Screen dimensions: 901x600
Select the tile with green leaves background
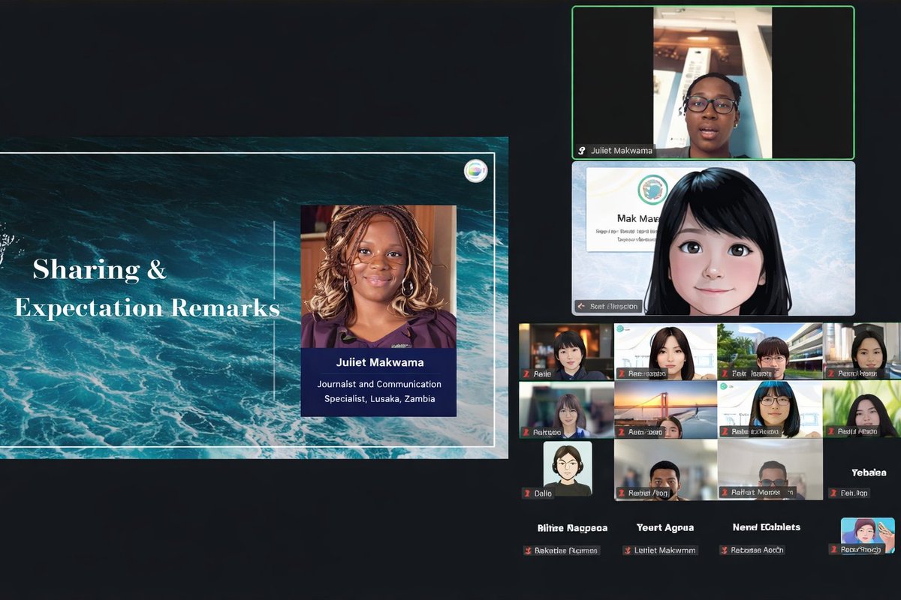862,409
